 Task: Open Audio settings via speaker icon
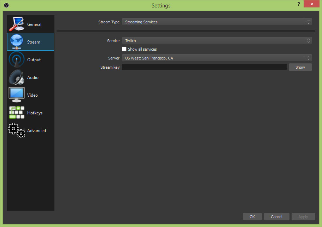coord(17,77)
